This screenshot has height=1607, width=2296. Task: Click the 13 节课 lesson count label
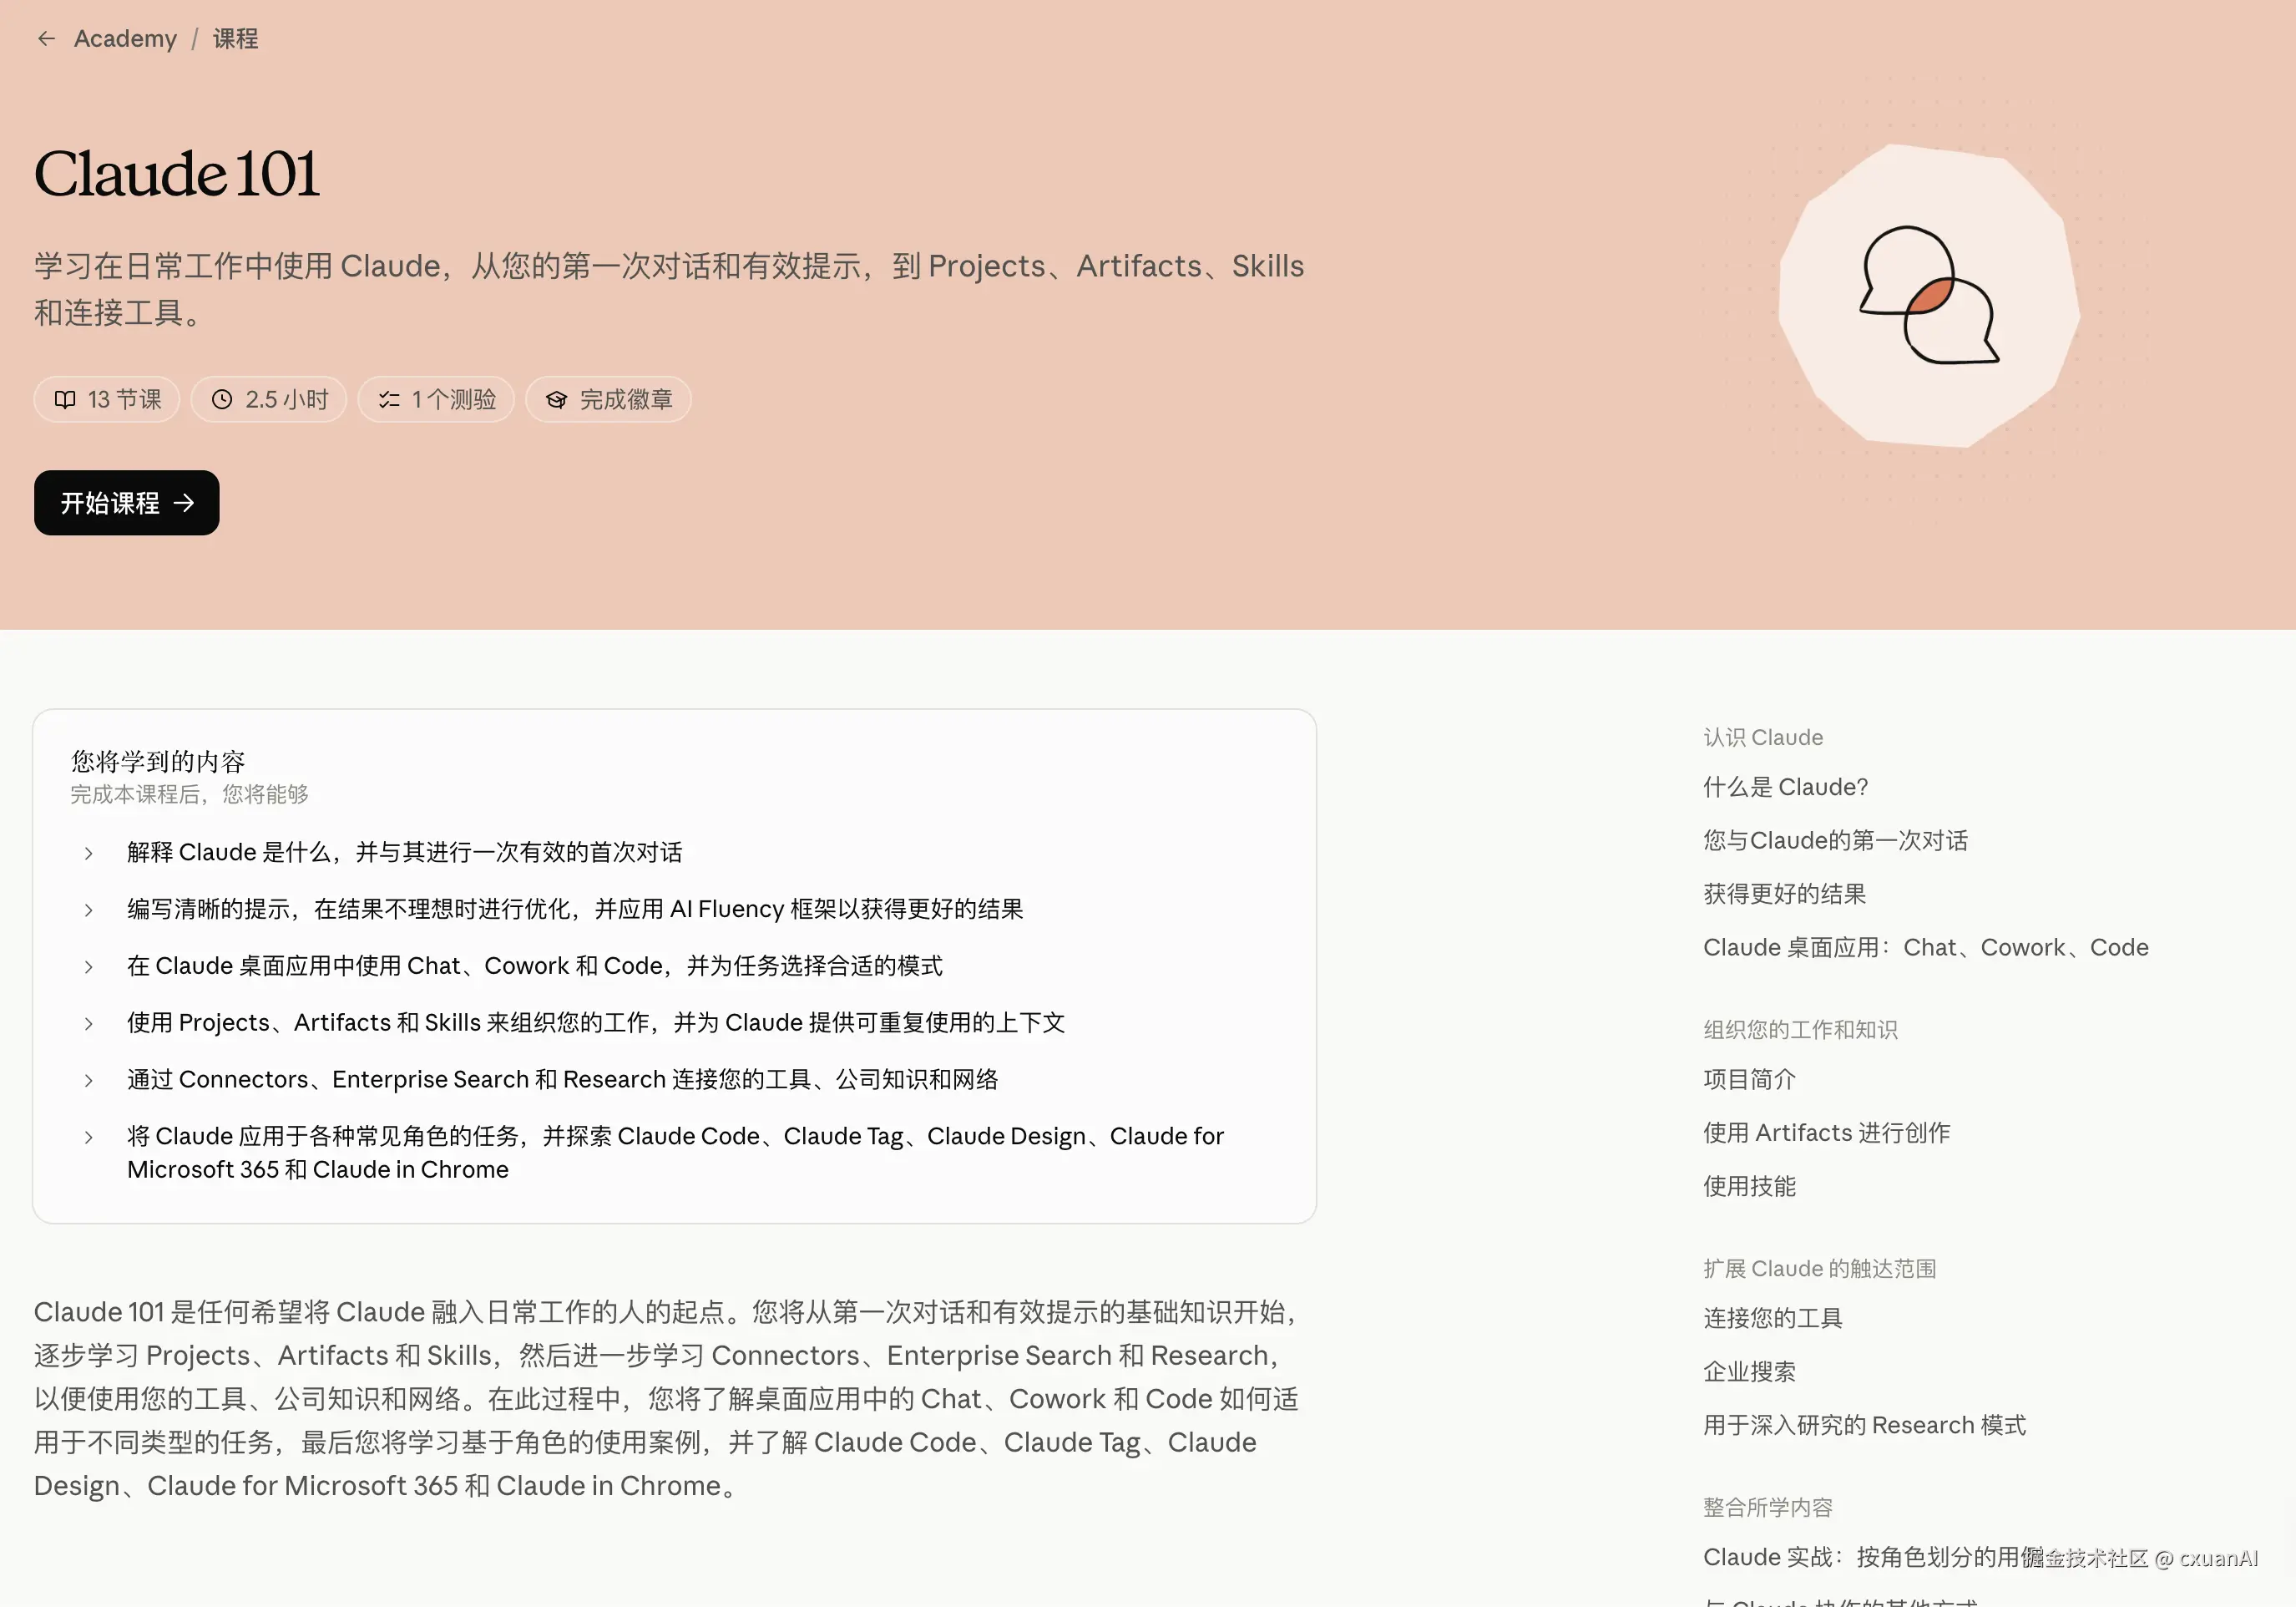pos(125,400)
